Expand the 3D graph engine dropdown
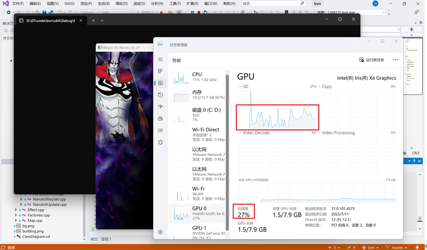This screenshot has width=427, height=250. pos(240,87)
